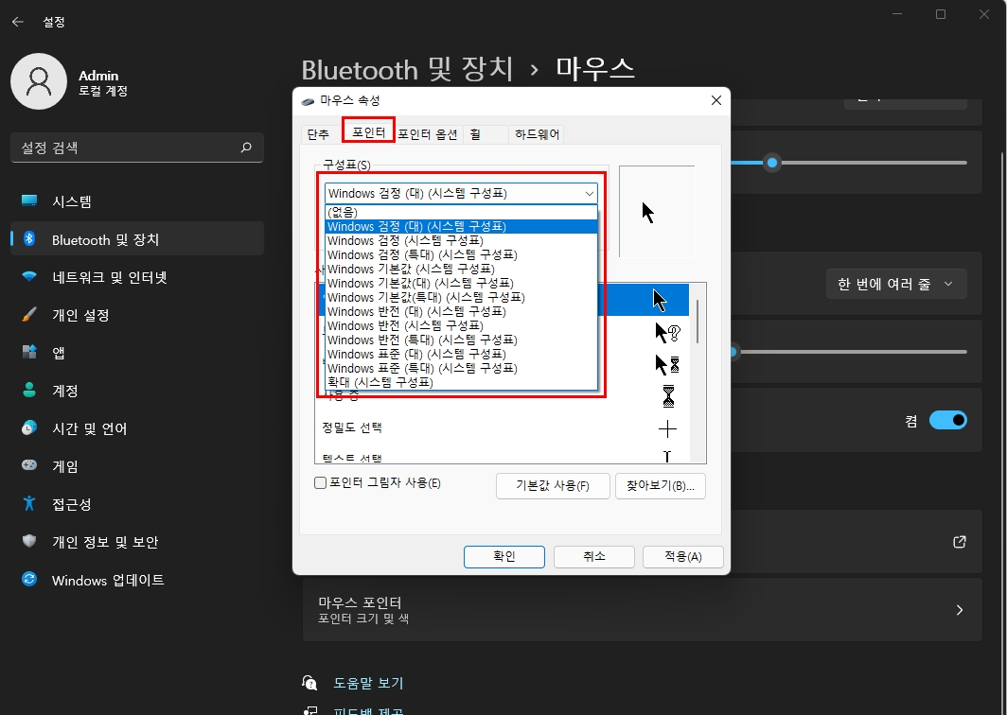Click the Bluetooth icon in sidebar
1007x715 pixels.
[x=29, y=238]
